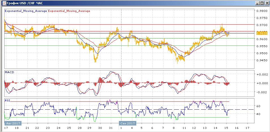Click date 13 on the time axis
The image size is (270, 132).
205,128
